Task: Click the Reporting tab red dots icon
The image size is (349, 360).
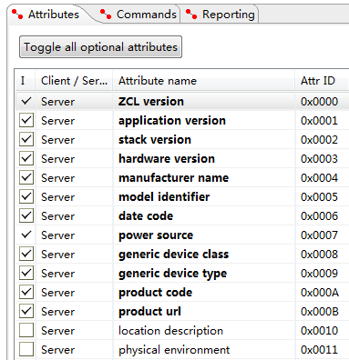Action: [191, 14]
